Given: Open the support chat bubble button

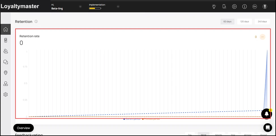Looking at the screenshot, I should tap(268, 128).
